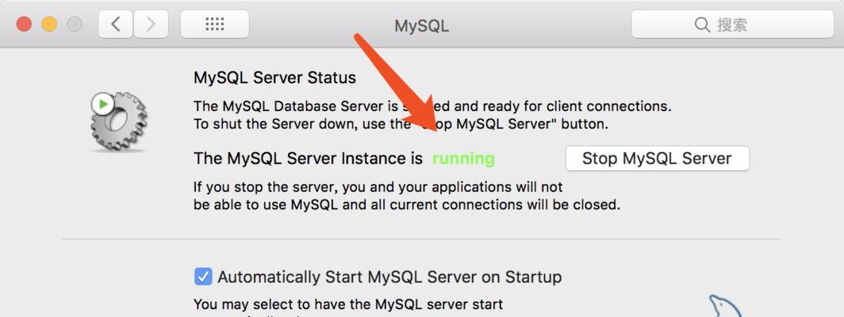Stop the MySQL Server
Image resolution: width=844 pixels, height=317 pixels.
658,158
